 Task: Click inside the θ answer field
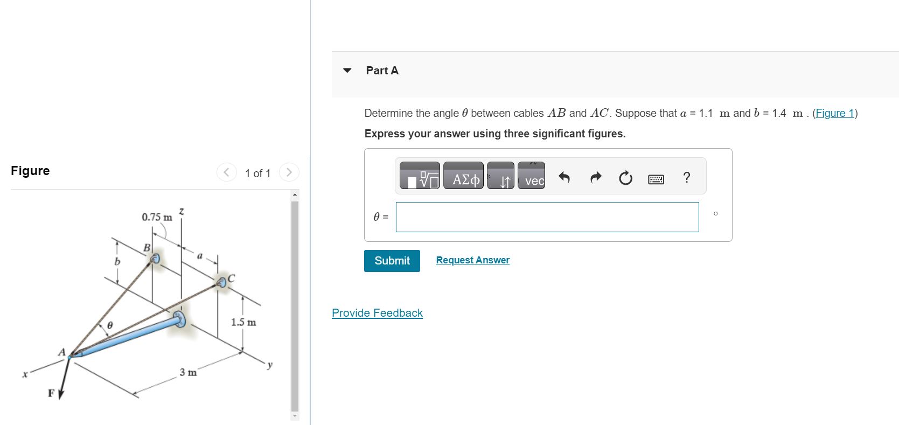(x=547, y=217)
